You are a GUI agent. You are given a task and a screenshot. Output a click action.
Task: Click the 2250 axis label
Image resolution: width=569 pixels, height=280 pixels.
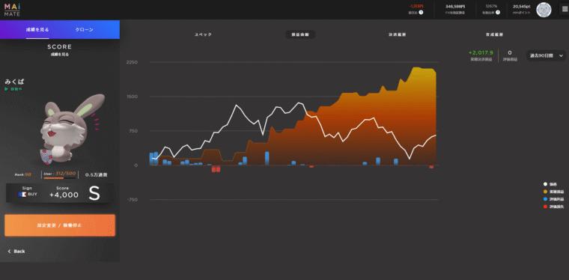[132, 62]
